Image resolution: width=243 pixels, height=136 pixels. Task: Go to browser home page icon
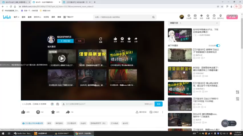[15, 6]
